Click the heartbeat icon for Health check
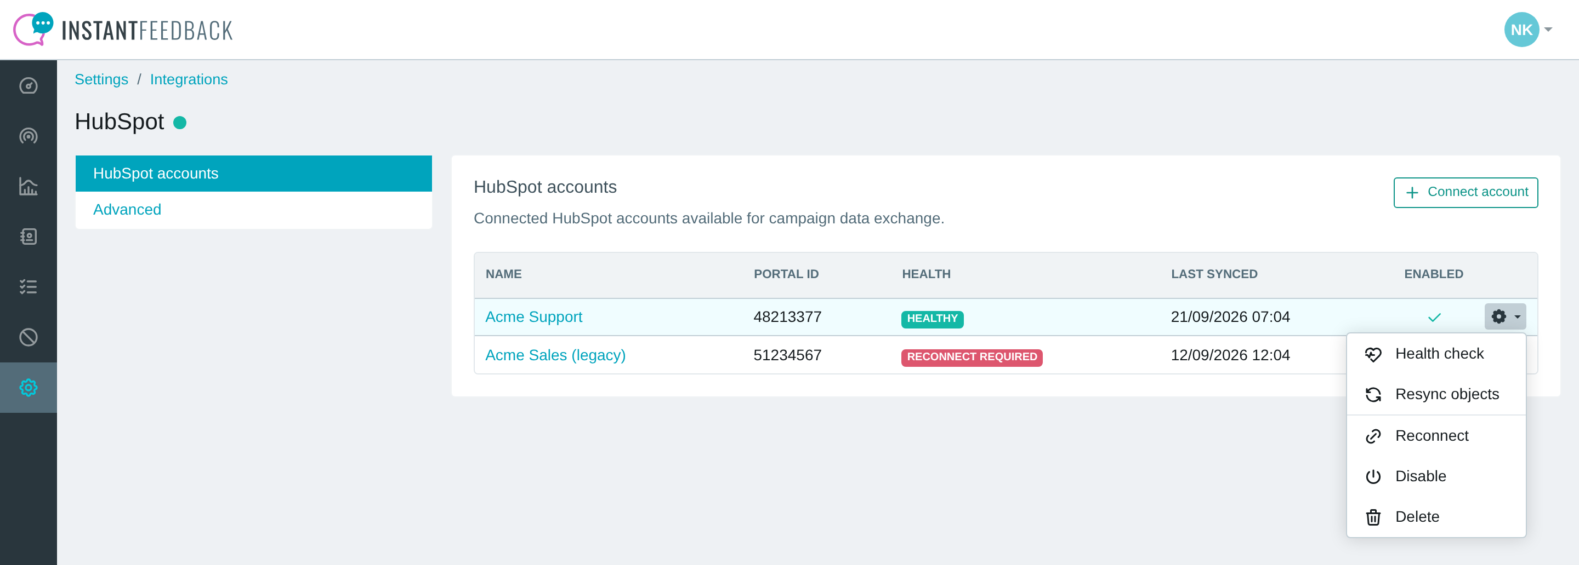Screen dimensions: 1579x565 click(x=1373, y=354)
